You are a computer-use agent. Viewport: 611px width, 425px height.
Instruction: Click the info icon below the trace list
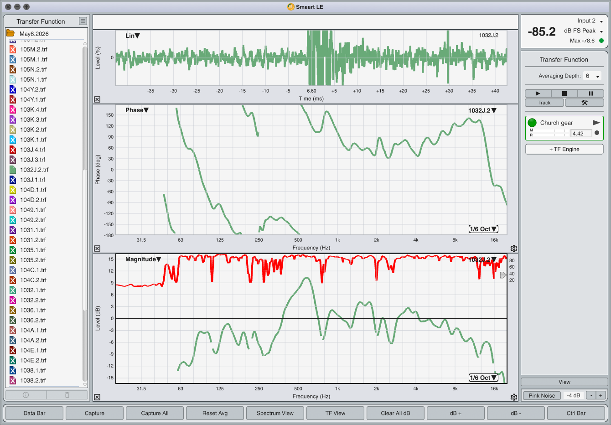(x=26, y=395)
